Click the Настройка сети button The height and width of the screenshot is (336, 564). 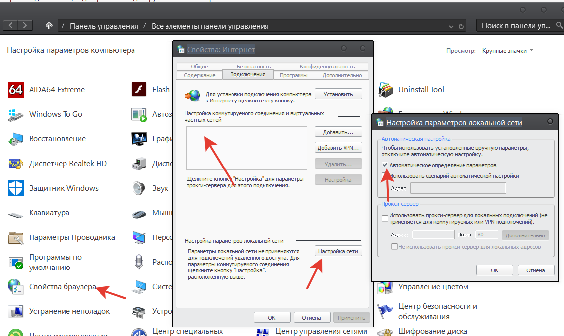point(338,251)
